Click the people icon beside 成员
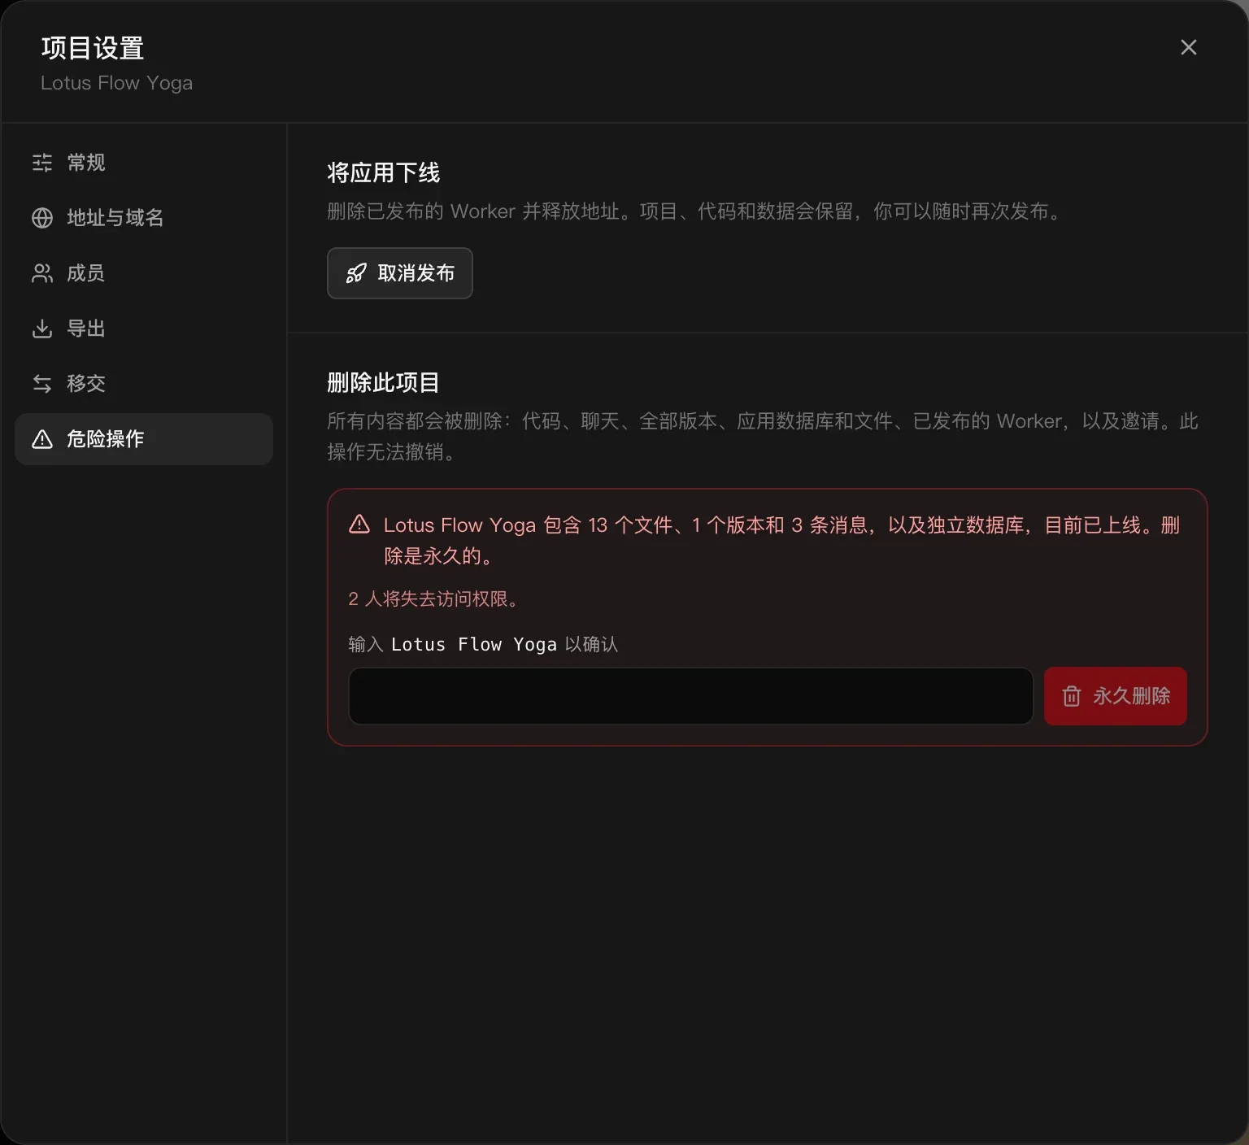The height and width of the screenshot is (1145, 1249). pos(42,273)
